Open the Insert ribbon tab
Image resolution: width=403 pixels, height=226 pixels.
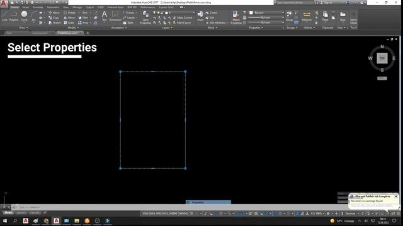click(26, 7)
